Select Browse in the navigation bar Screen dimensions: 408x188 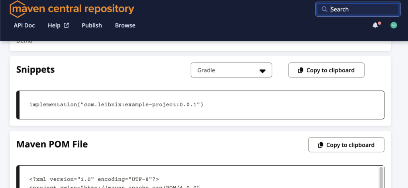coord(125,25)
